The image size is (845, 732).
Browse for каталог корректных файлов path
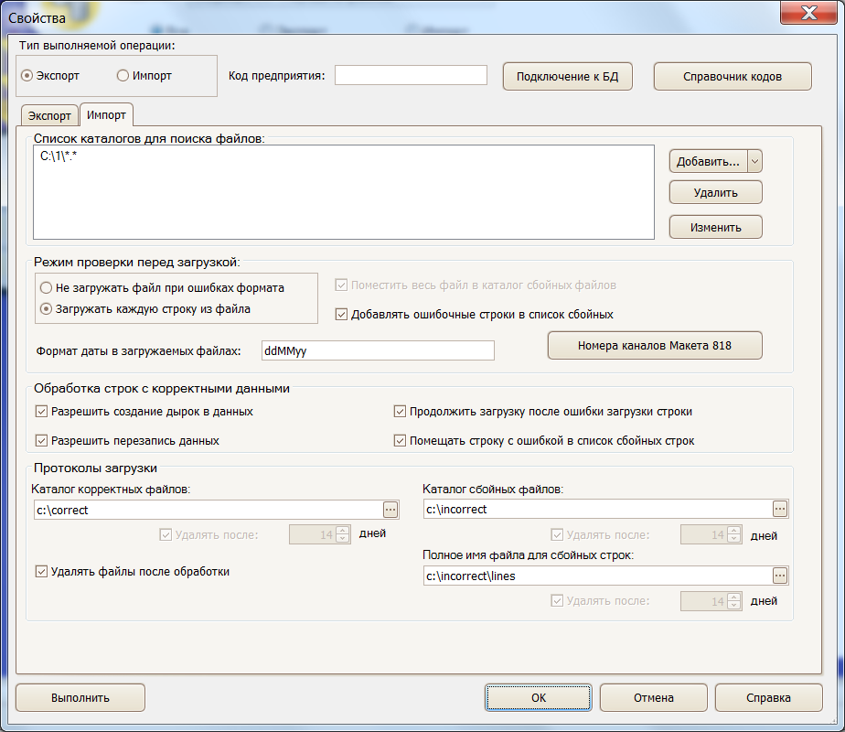click(391, 510)
